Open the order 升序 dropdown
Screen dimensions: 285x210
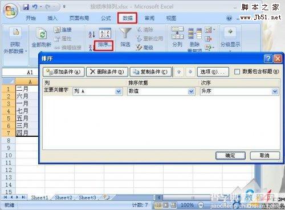point(275,91)
